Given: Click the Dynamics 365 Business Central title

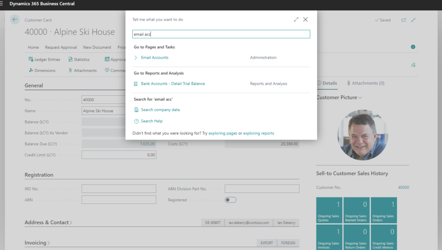Looking at the screenshot, I should [42, 3].
